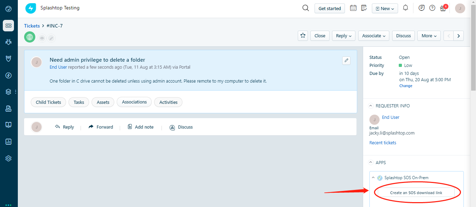The width and height of the screenshot is (476, 207).
Task: Click Discuss next to Add note
Action: [181, 127]
